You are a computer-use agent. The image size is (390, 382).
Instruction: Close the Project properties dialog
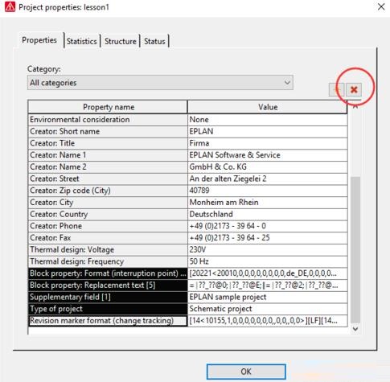click(381, 6)
